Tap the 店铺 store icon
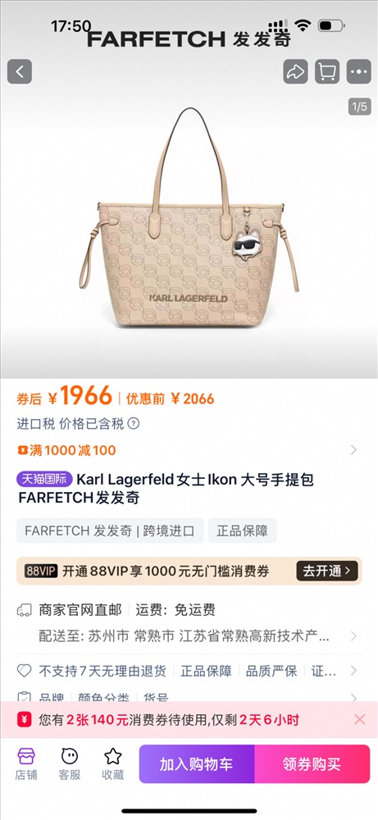 pyautogui.click(x=25, y=764)
